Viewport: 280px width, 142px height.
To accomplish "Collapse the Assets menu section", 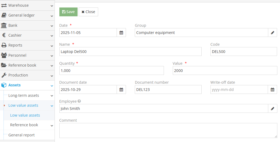I will click(x=52, y=86).
